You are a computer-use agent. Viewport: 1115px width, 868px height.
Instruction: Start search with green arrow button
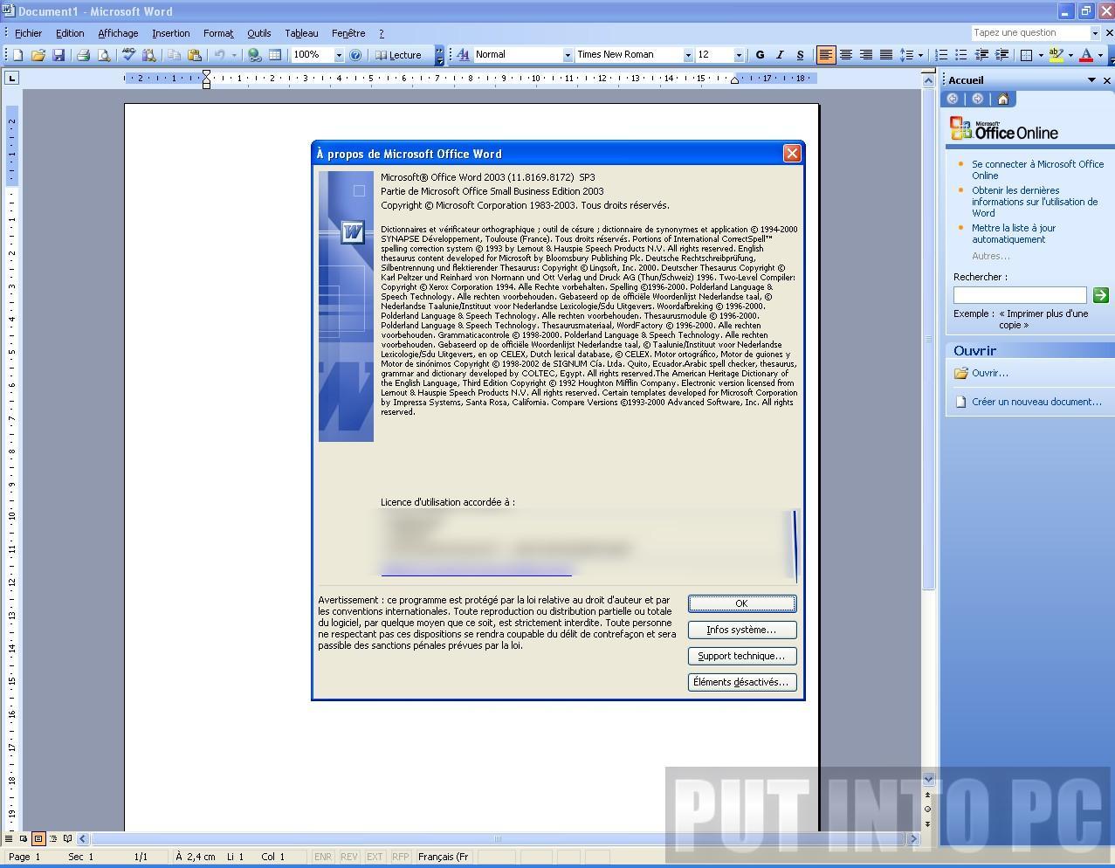(1101, 295)
